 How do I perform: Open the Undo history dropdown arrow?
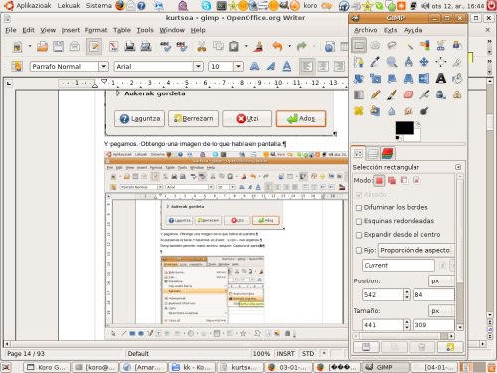tap(289, 46)
